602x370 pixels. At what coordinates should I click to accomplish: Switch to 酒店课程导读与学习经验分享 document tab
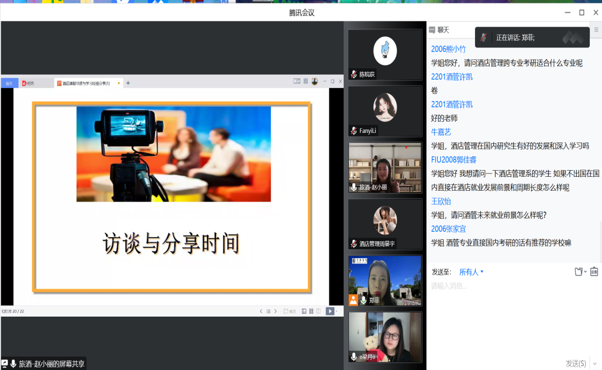[85, 83]
